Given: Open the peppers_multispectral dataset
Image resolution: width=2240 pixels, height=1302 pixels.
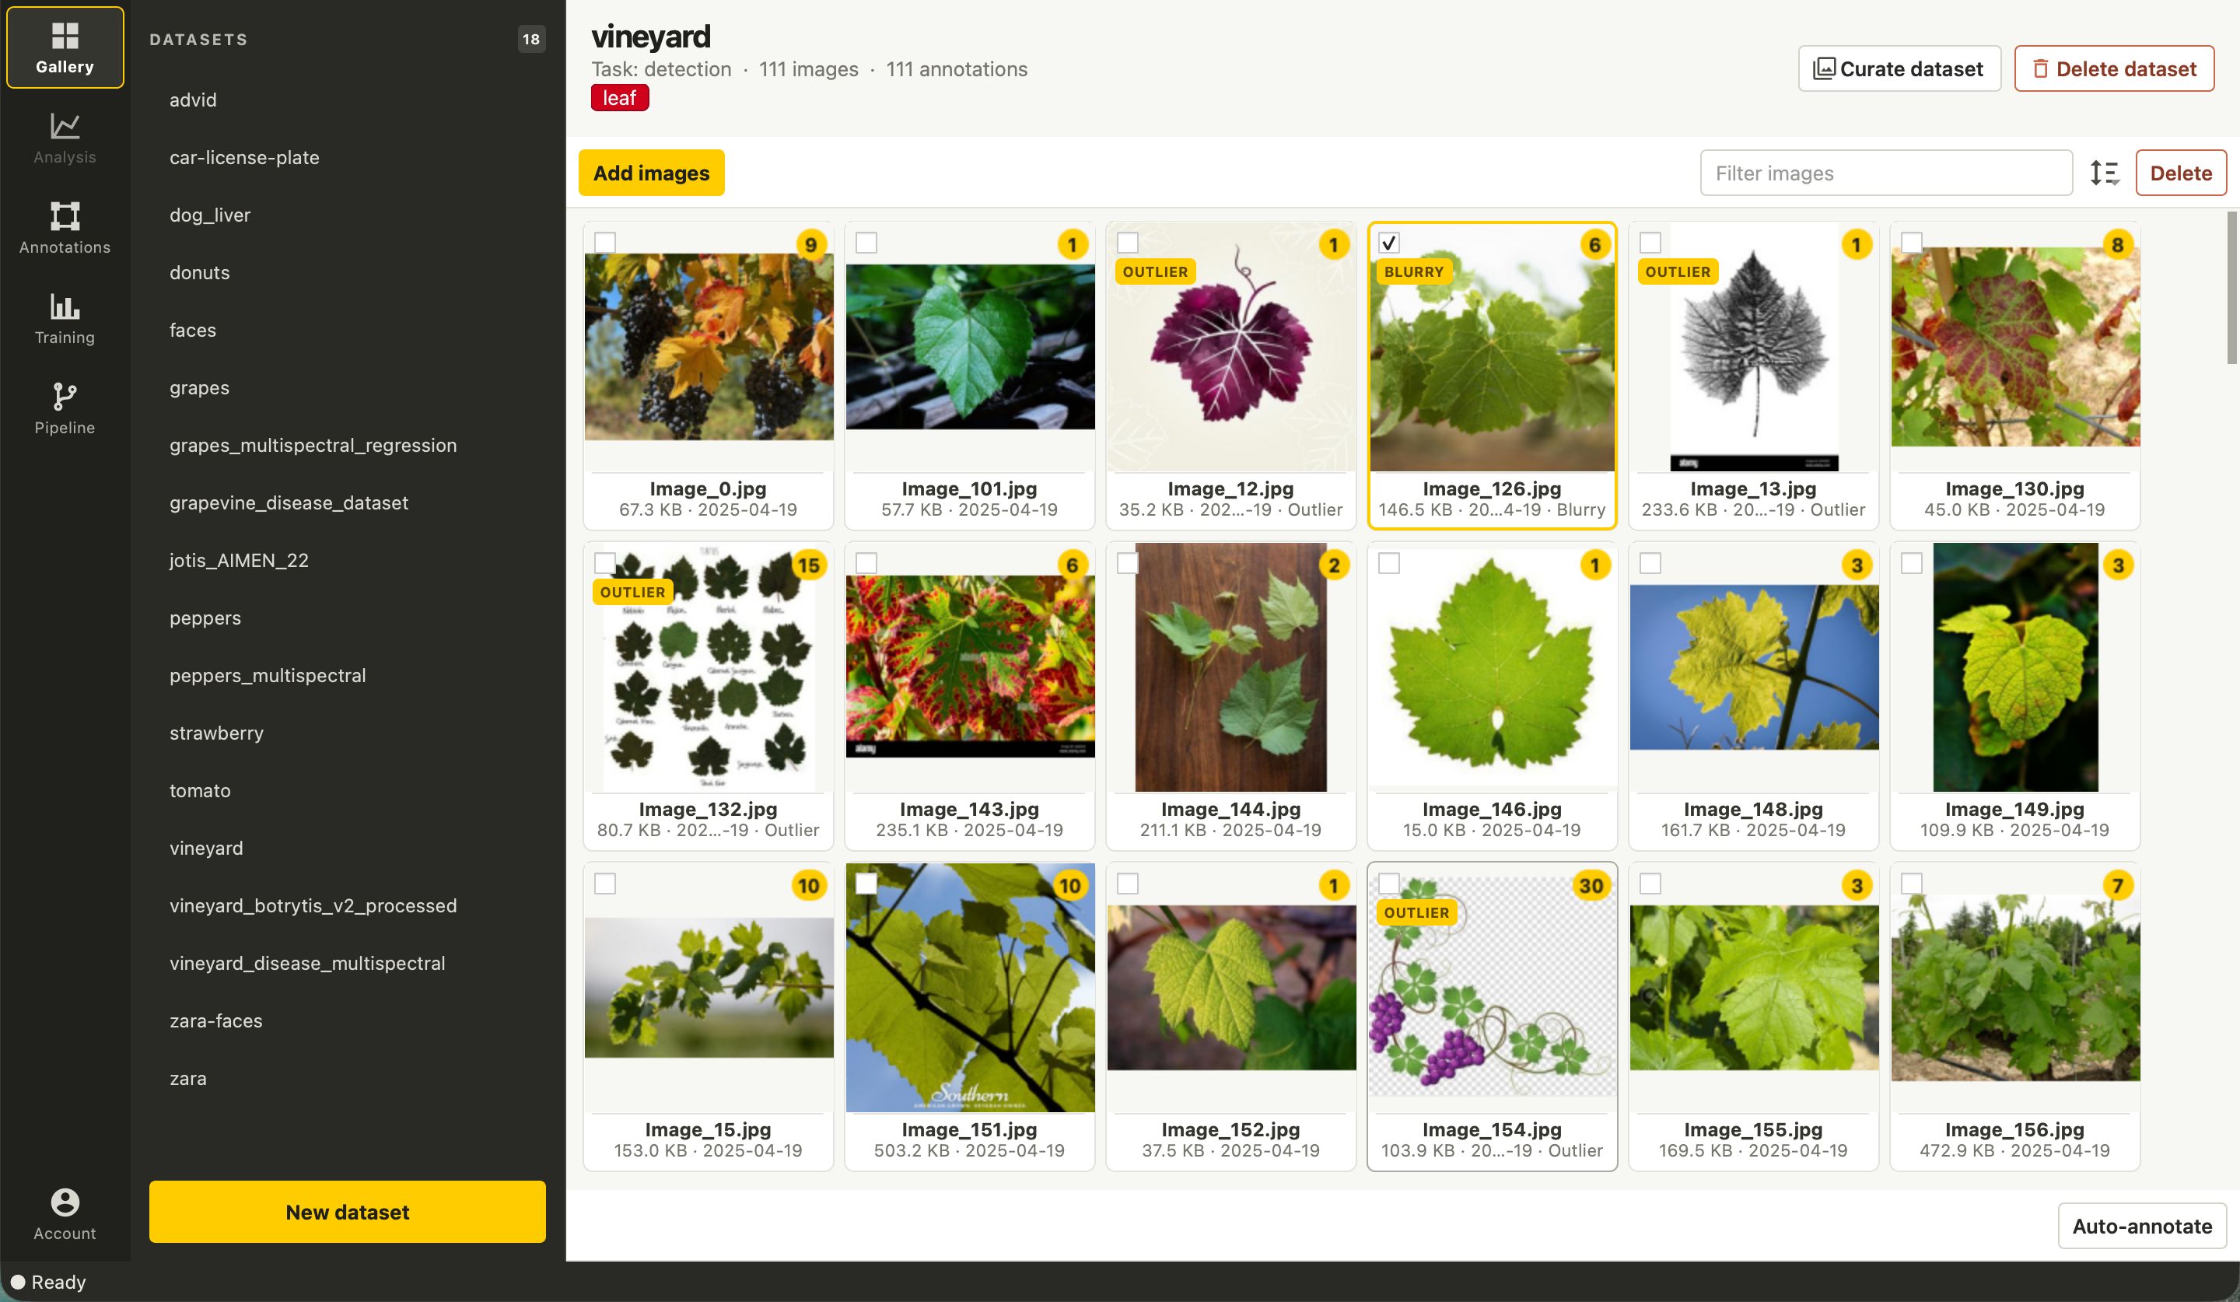Looking at the screenshot, I should coord(348,675).
